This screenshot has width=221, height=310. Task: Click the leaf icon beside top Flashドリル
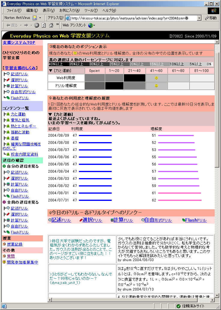click(x=8, y=98)
